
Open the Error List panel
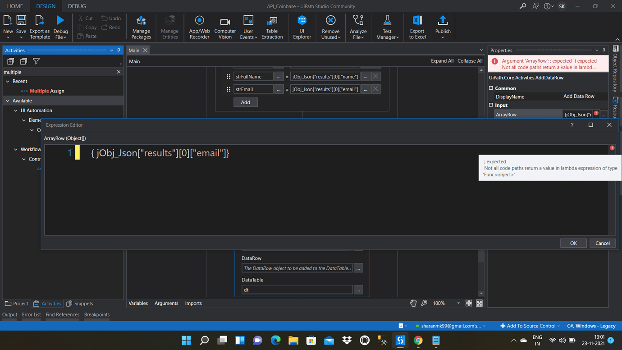(31, 314)
